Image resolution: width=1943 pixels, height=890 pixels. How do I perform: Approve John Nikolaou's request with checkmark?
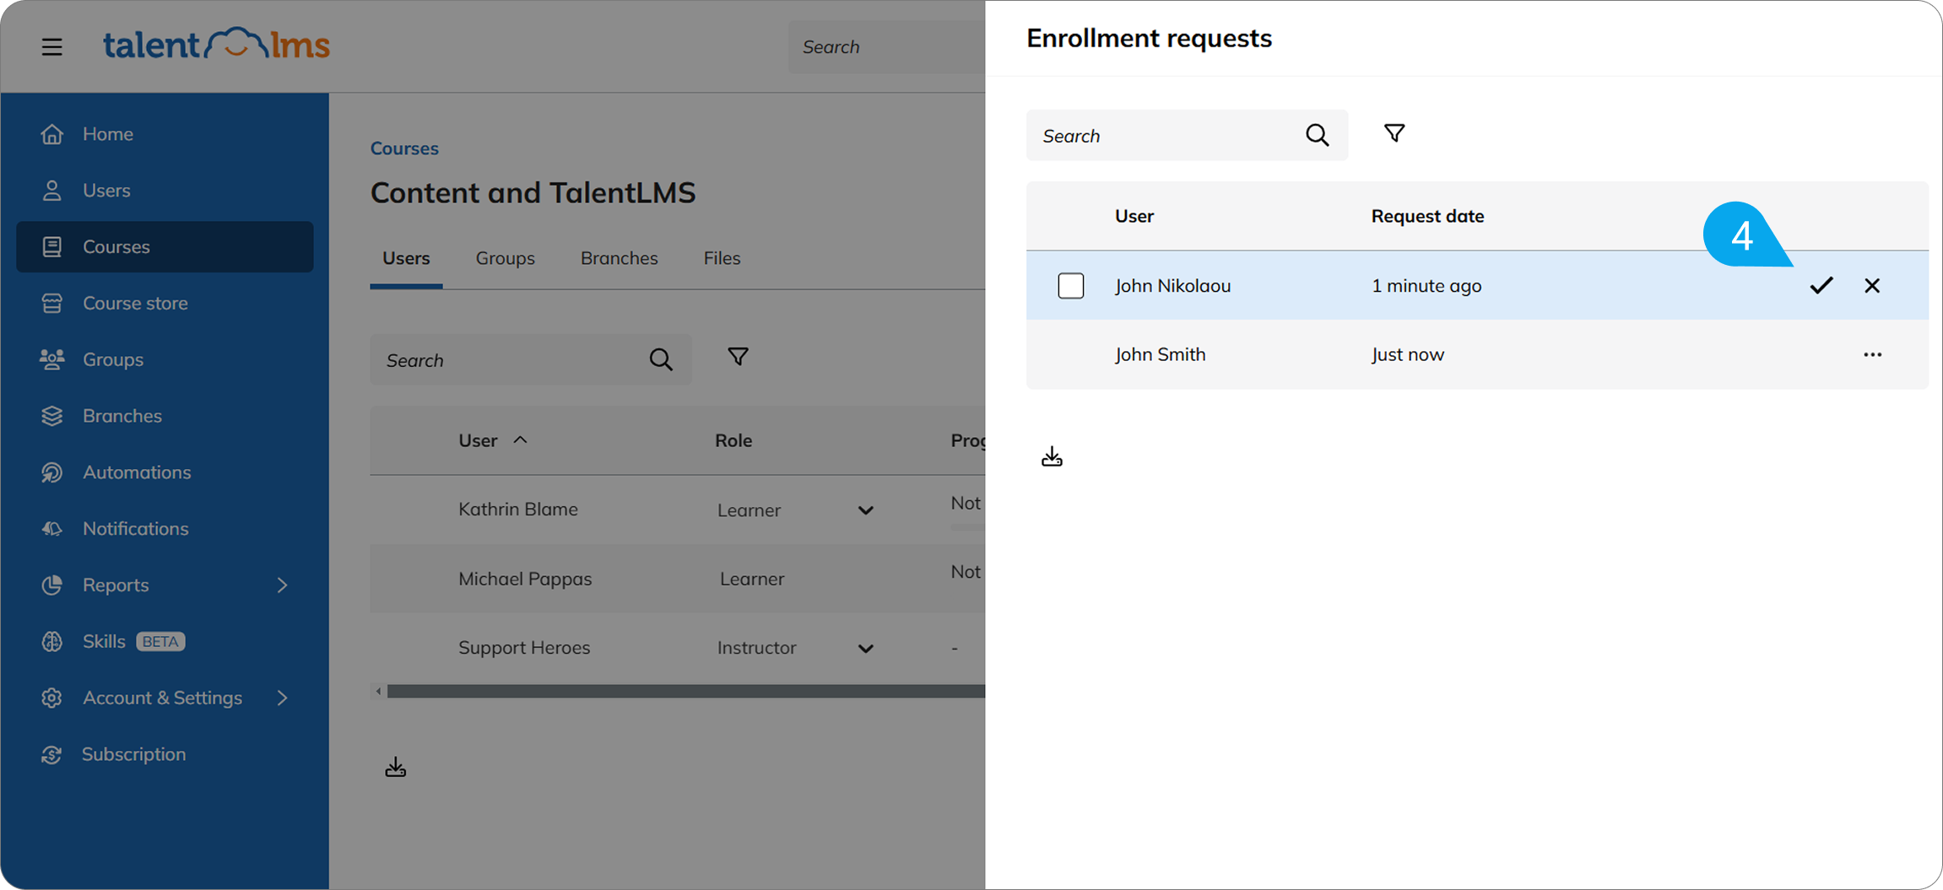tap(1821, 285)
